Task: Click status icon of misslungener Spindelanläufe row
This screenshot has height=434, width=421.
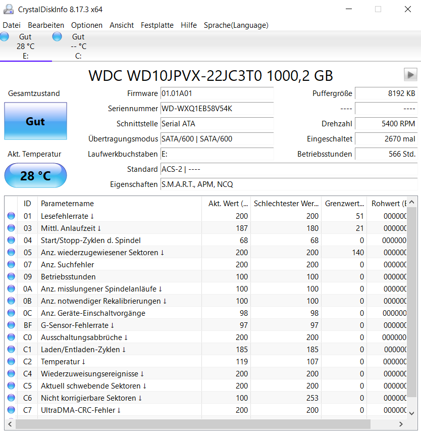Action: 11,288
